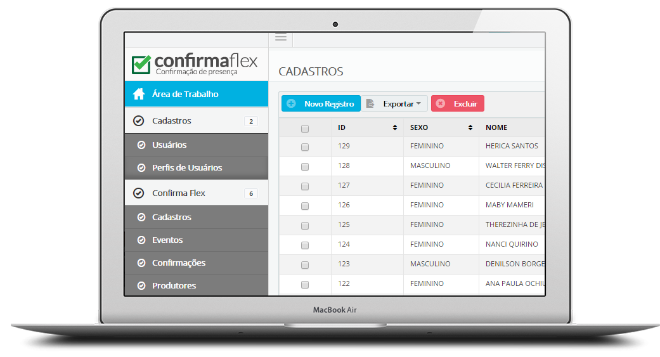Viewport: 660px width, 357px height.
Task: Click the check icon beside Eventos
Action: (x=141, y=240)
